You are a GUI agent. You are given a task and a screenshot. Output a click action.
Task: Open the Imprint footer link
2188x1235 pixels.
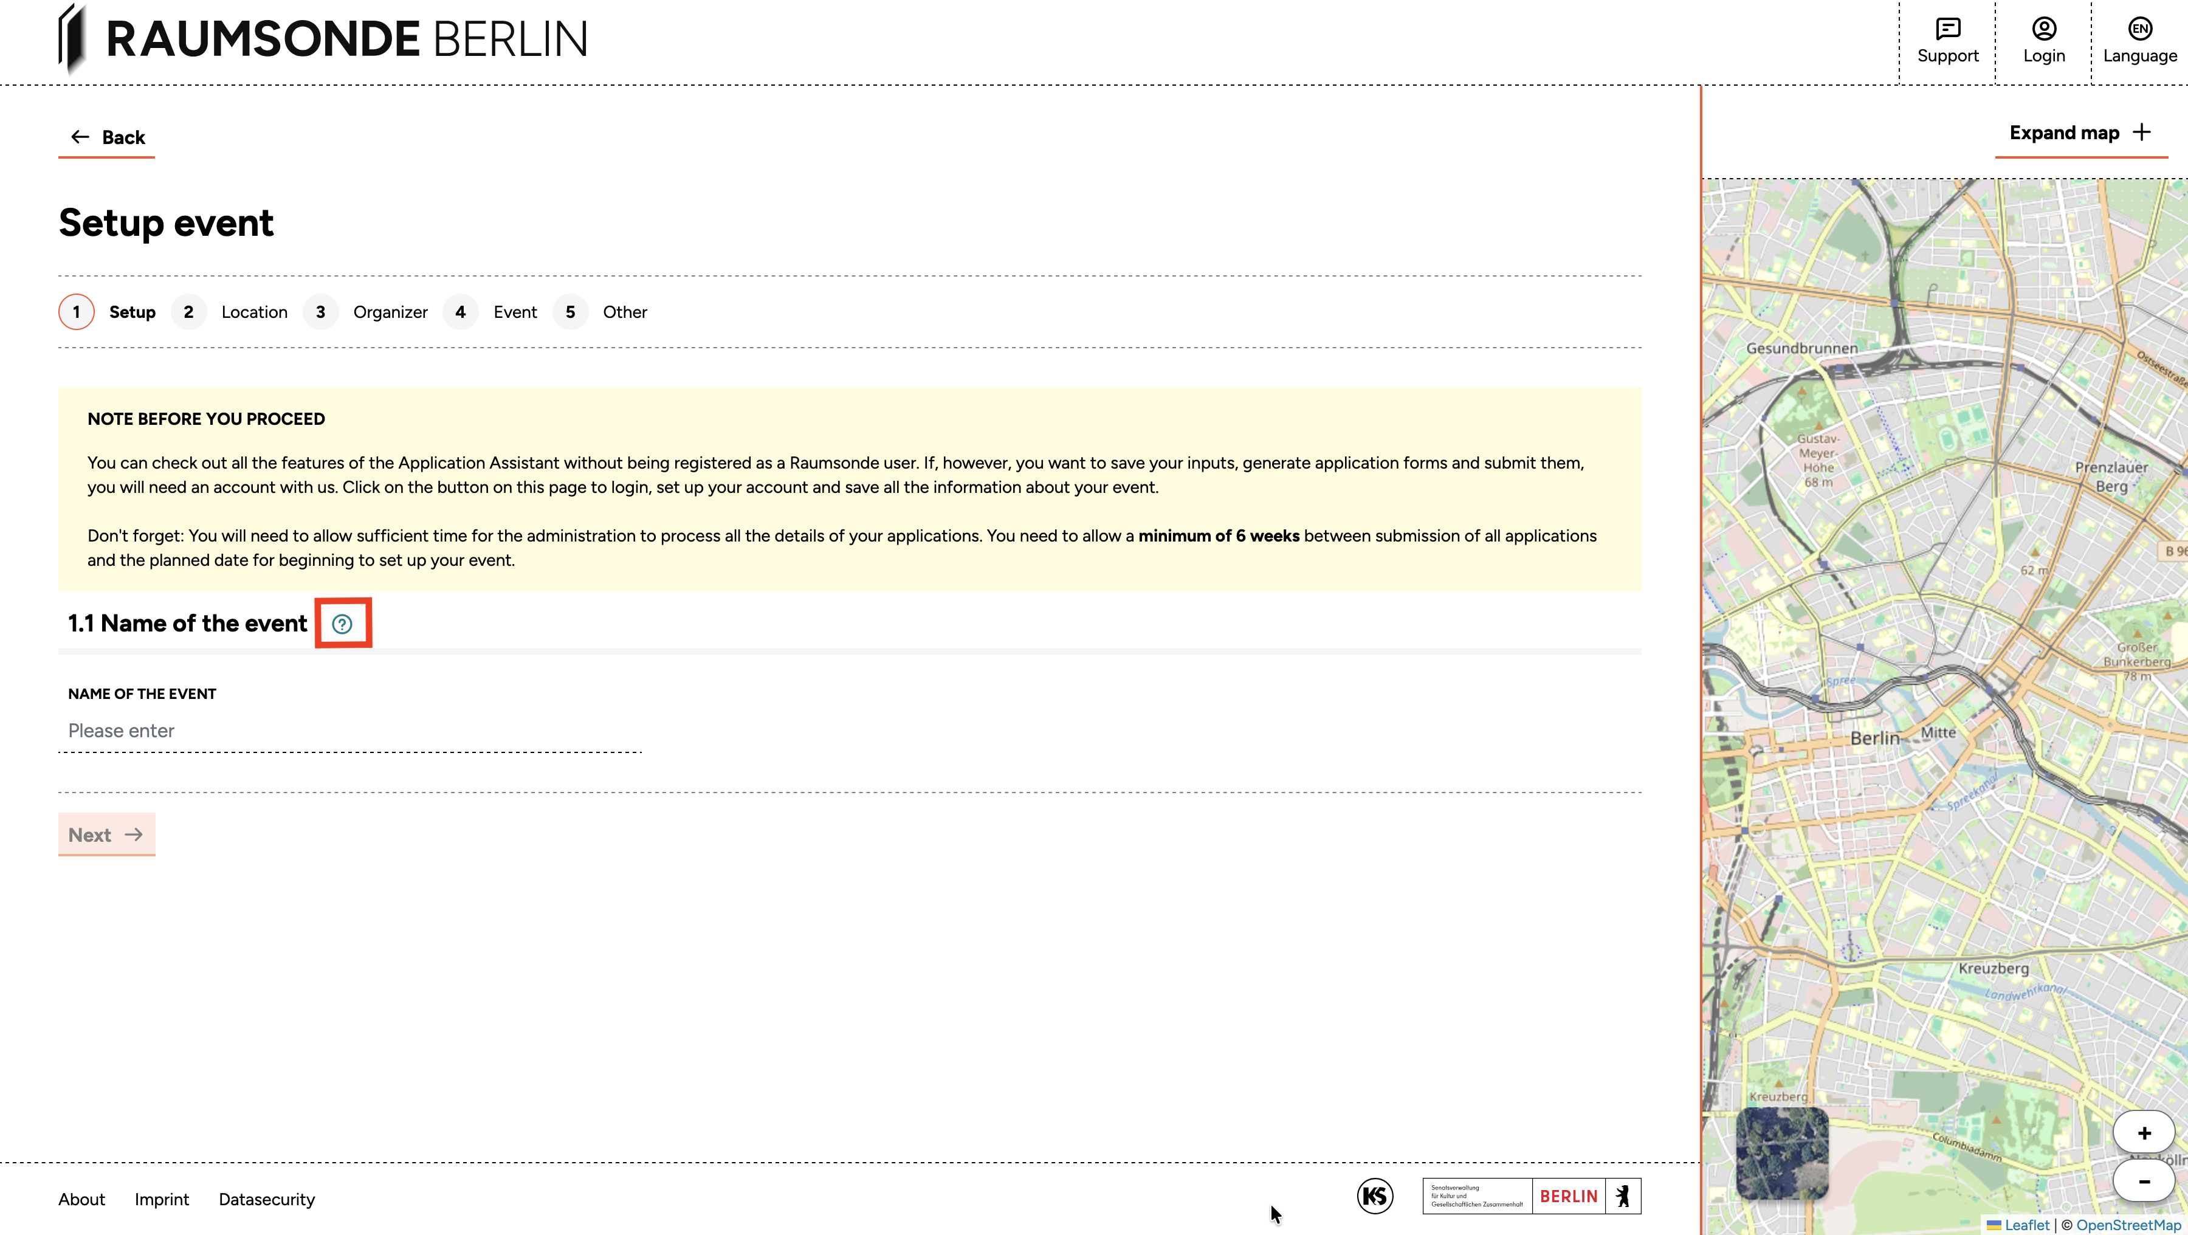click(162, 1199)
